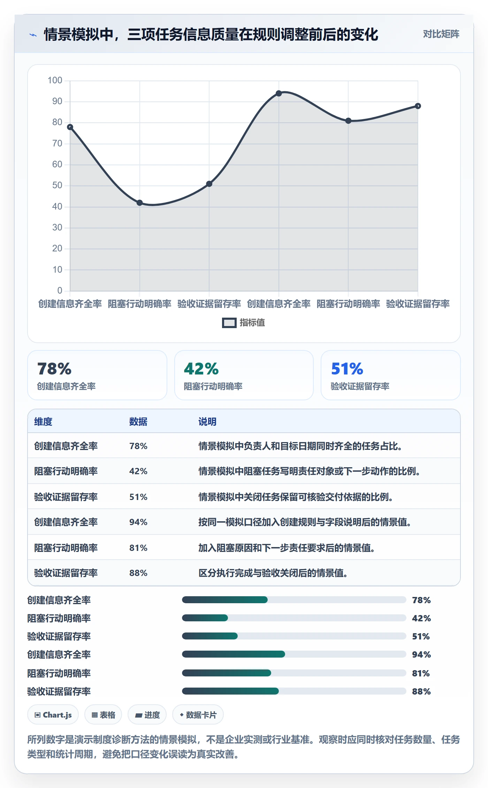Click the chart data point at value 88
The height and width of the screenshot is (788, 488).
[x=418, y=106]
